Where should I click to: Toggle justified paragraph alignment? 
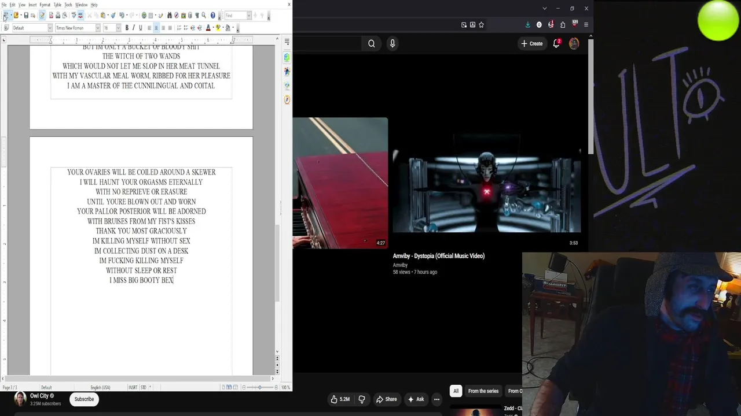170,28
